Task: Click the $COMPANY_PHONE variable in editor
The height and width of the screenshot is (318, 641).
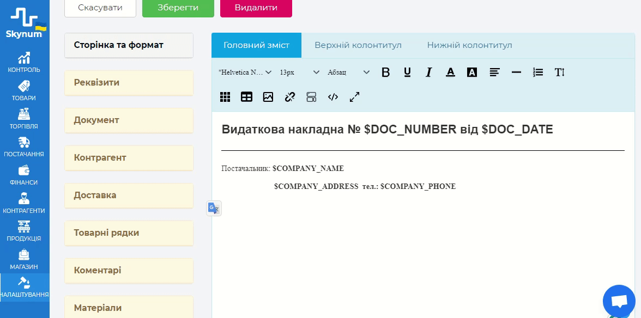Action: click(x=418, y=186)
